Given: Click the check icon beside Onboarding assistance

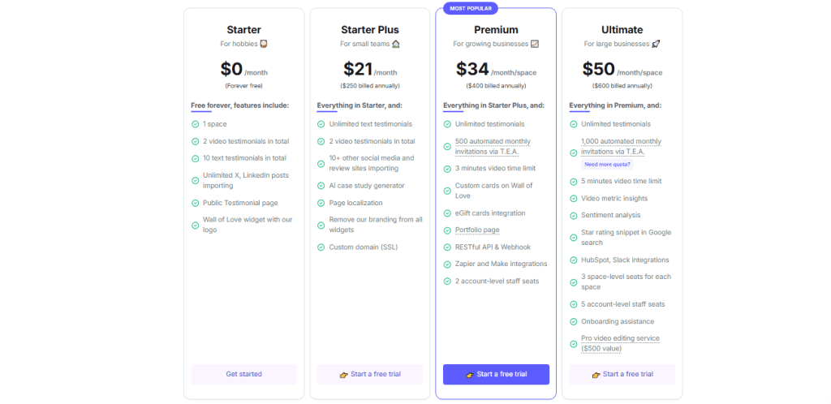Looking at the screenshot, I should 574,322.
